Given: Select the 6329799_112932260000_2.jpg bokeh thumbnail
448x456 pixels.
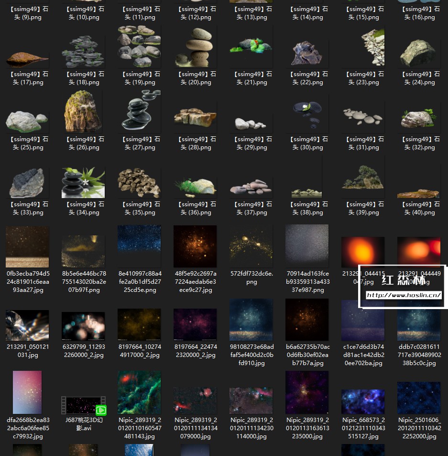Looking at the screenshot, I should click(x=83, y=326).
